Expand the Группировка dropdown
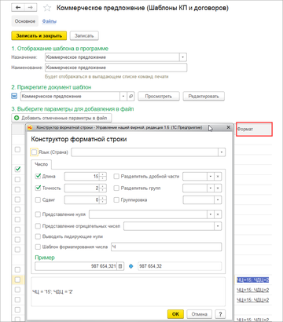Viewport: 283px width, 322px height. click(x=218, y=200)
